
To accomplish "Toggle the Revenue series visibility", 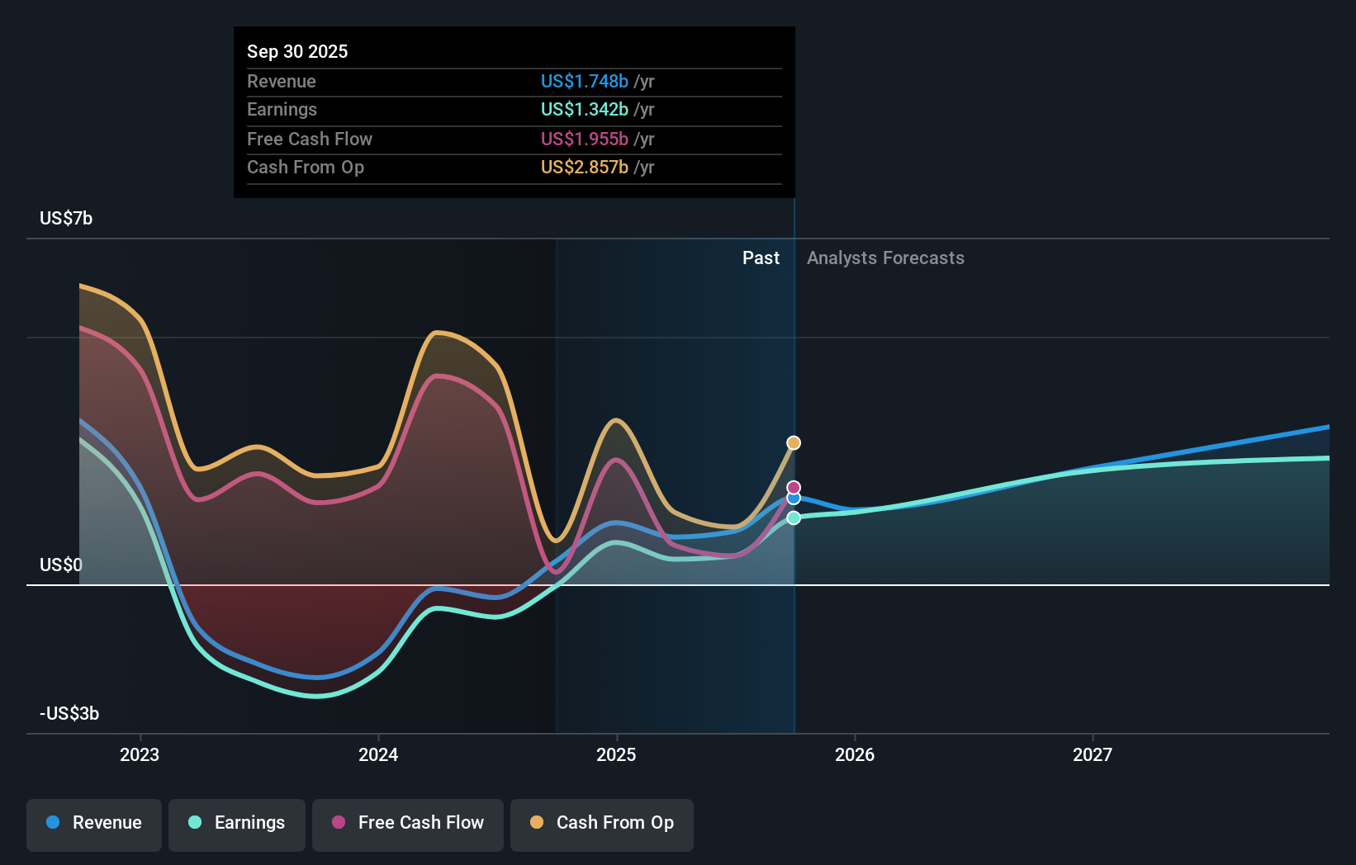I will [93, 823].
